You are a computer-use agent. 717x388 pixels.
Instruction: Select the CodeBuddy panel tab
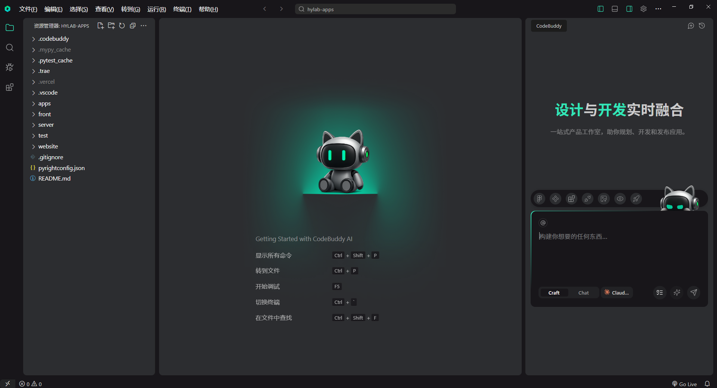549,26
